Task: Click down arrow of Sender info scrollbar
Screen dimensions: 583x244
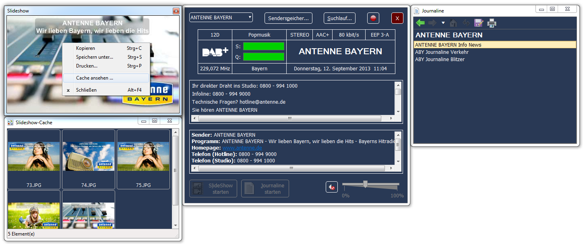Action: click(398, 161)
